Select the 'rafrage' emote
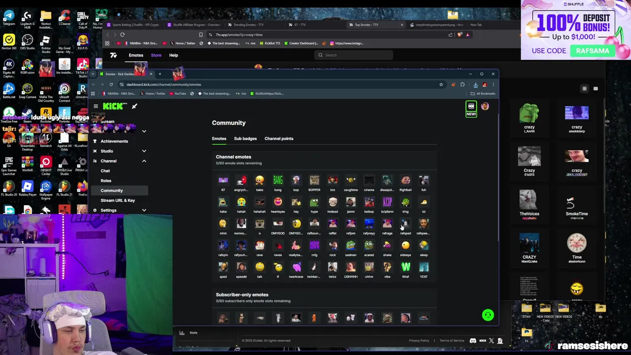The image size is (631, 355). click(x=387, y=224)
